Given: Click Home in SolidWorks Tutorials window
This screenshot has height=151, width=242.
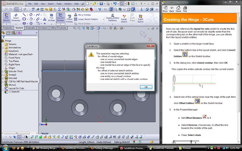Looking at the screenshot, I should click(x=178, y=9).
